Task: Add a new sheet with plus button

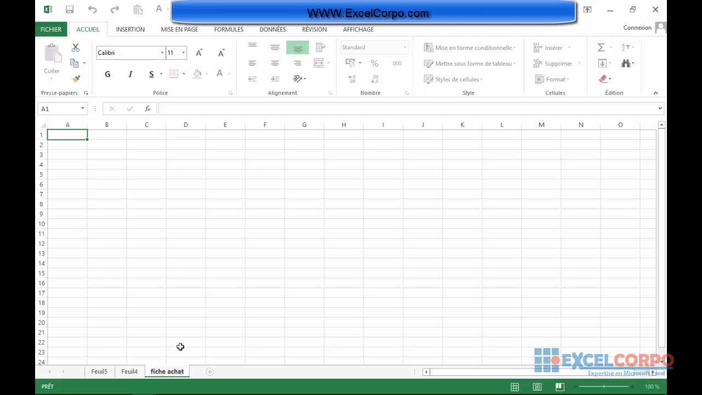Action: 210,371
